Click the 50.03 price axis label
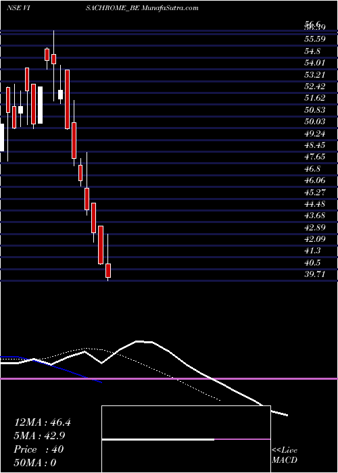This screenshot has height=473, width=338. click(314, 122)
